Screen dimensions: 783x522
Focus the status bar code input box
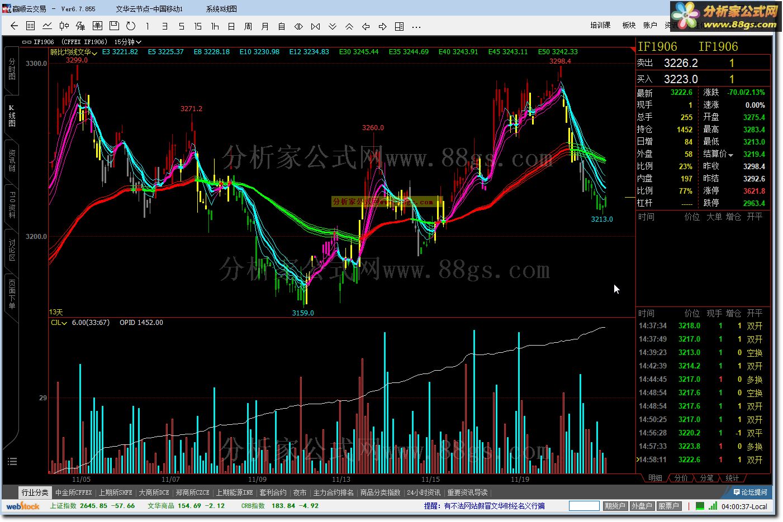click(584, 506)
